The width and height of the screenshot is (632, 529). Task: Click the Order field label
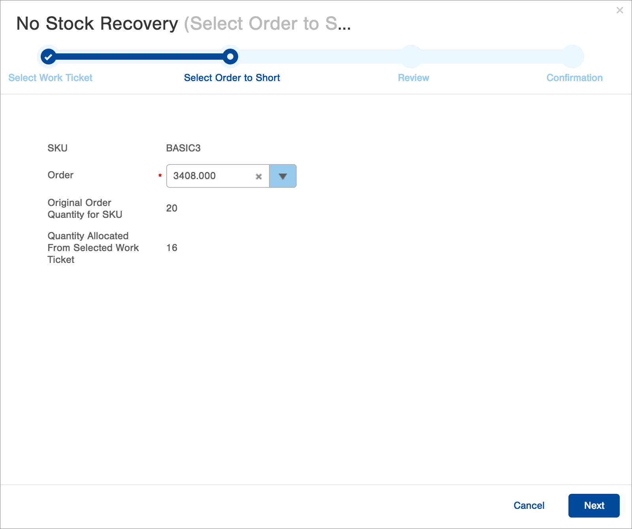(60, 175)
